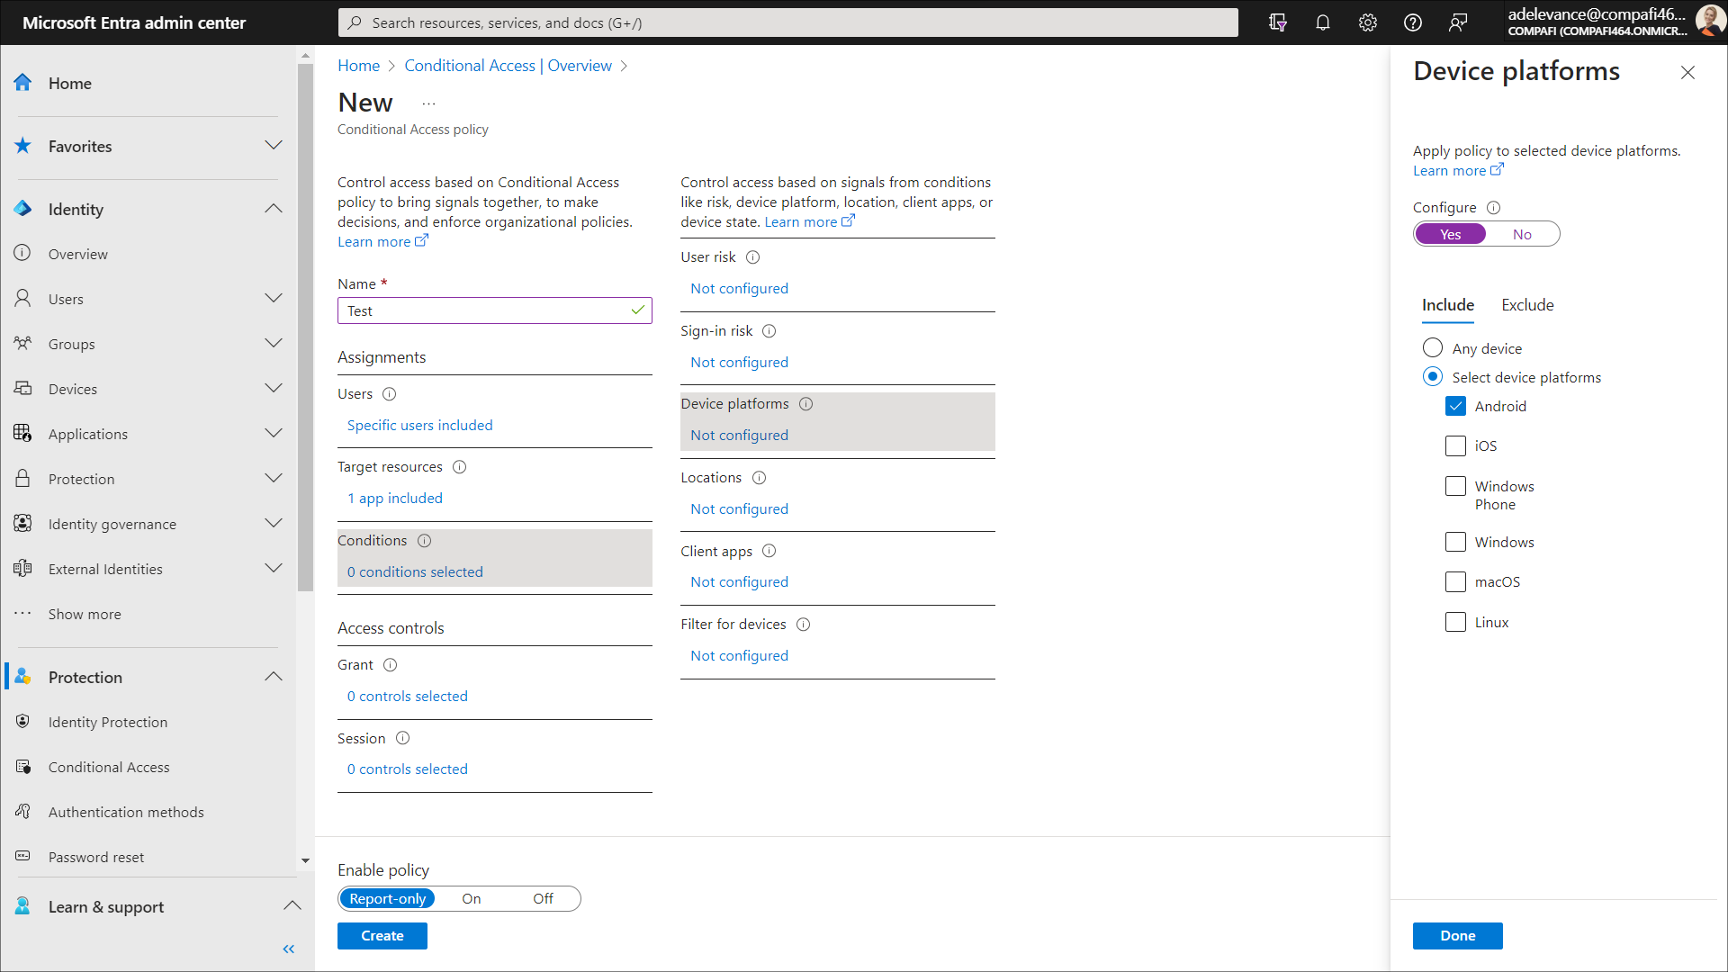Set Enable policy toggle to Off
1728x972 pixels.
click(543, 898)
